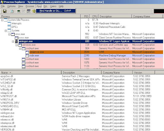The width and height of the screenshot is (164, 131).
Task: Collapse the services.exe tree node
Action: pyautogui.click(x=17, y=45)
